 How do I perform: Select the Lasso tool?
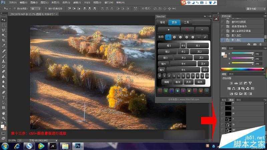(3, 30)
